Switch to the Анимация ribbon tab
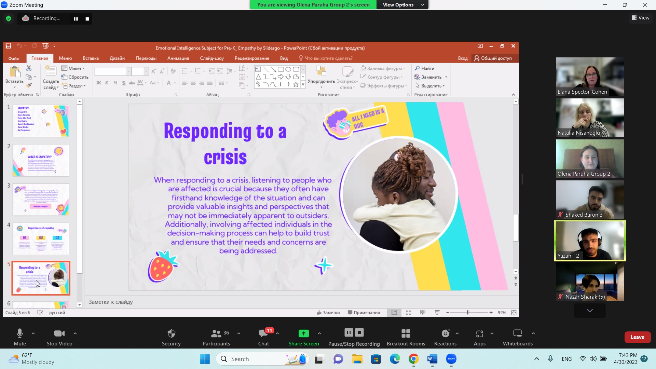 tap(178, 58)
